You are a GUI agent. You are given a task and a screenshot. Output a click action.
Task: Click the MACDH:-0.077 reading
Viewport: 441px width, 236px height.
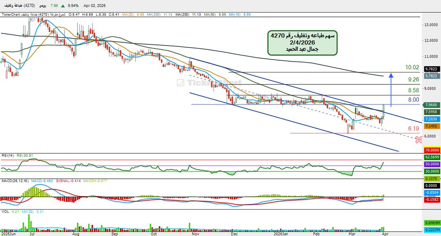click(95, 181)
